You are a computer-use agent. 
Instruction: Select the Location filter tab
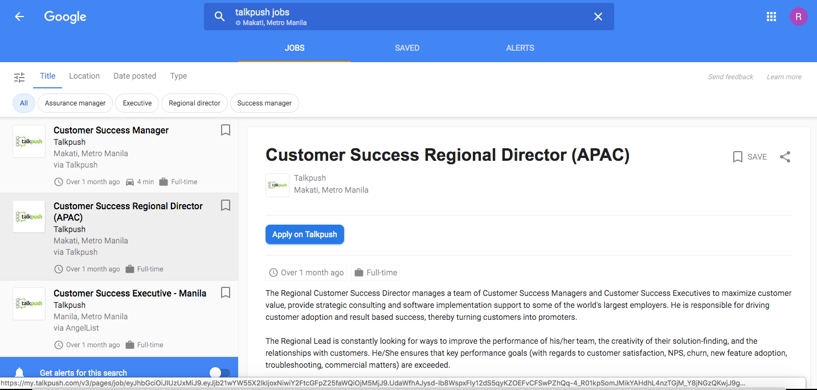point(84,76)
